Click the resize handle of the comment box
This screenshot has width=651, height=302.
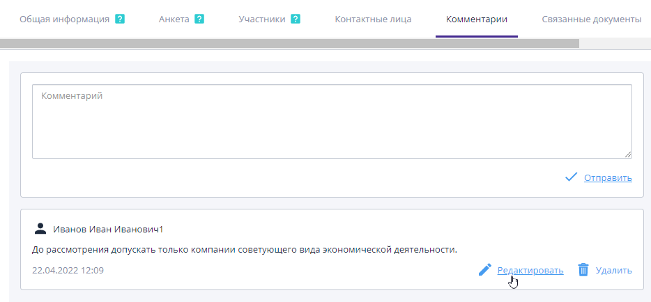628,154
